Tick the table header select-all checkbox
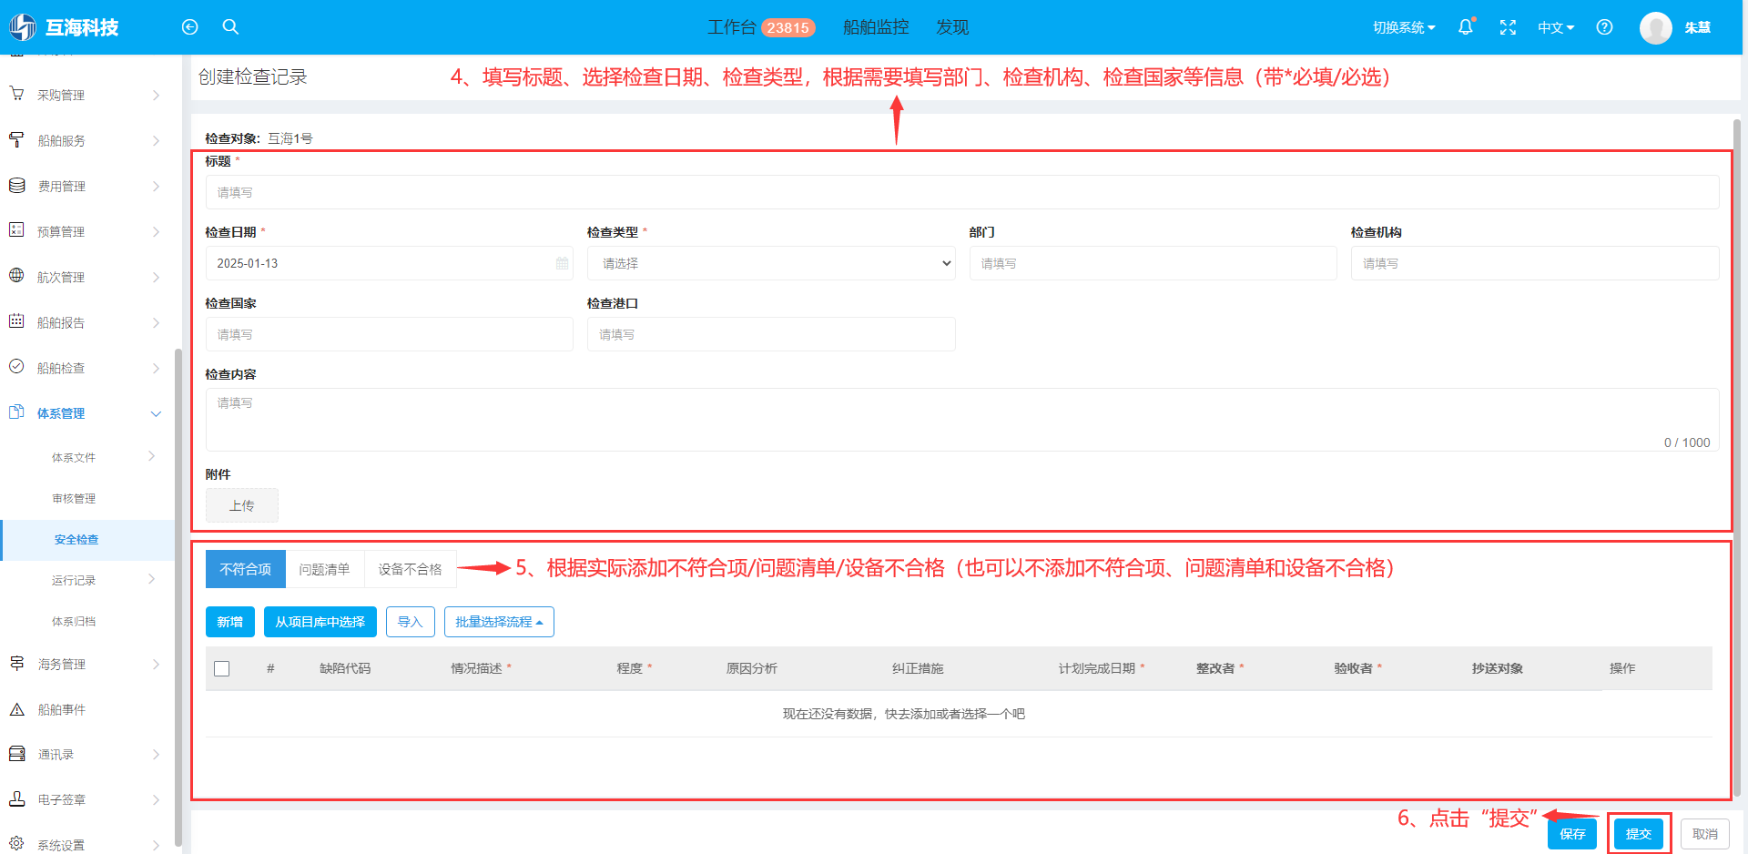 pyautogui.click(x=221, y=668)
